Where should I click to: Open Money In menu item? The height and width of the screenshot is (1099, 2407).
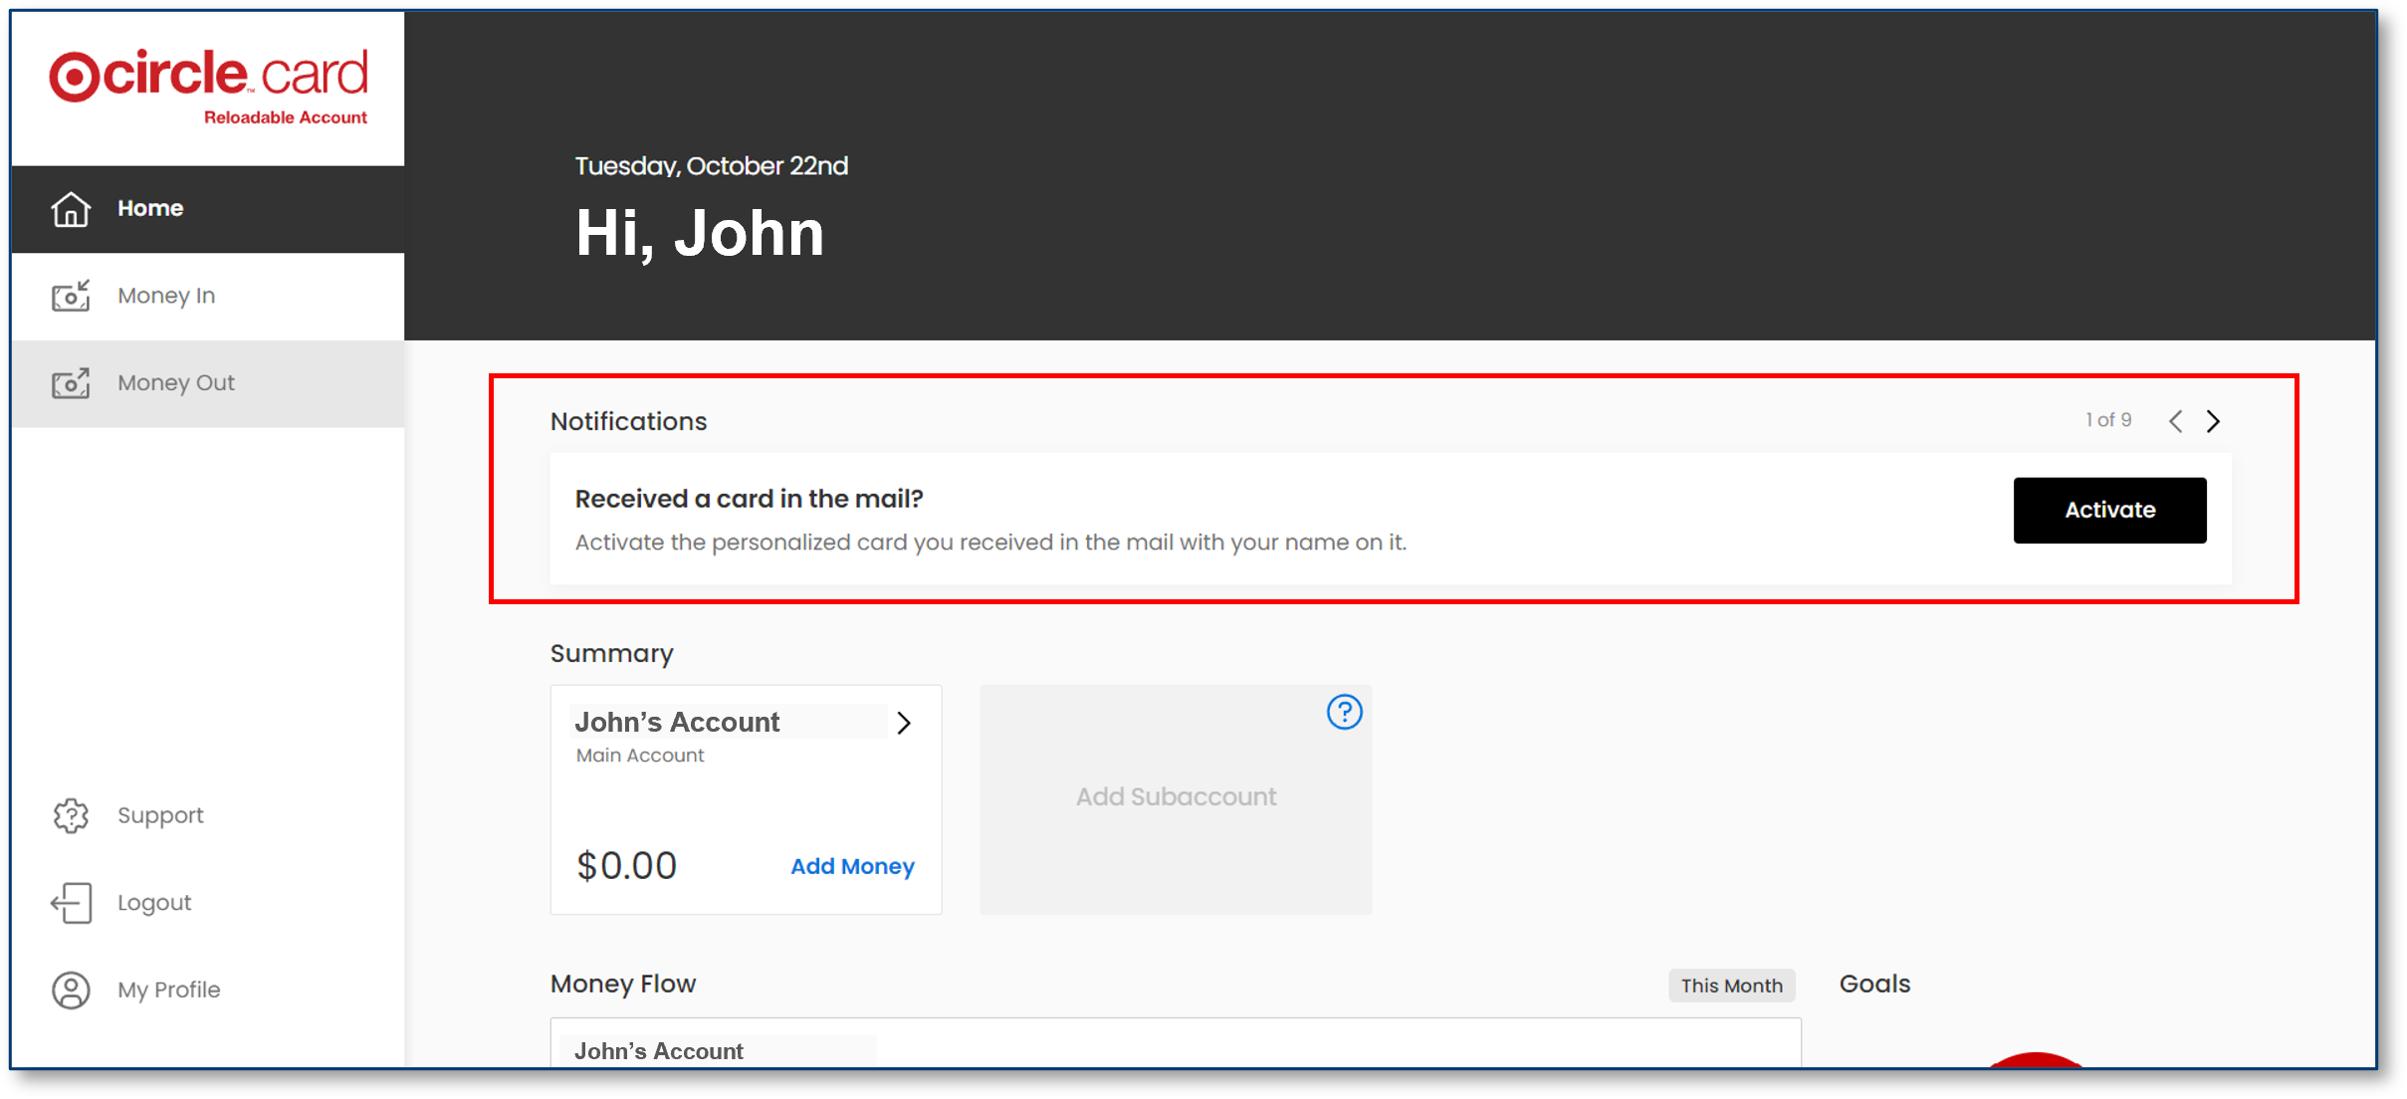point(166,296)
